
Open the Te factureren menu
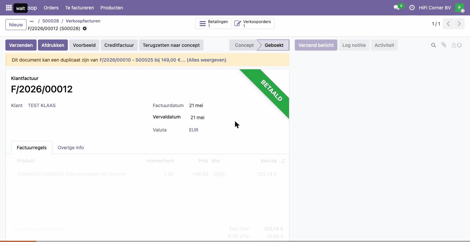pyautogui.click(x=80, y=8)
